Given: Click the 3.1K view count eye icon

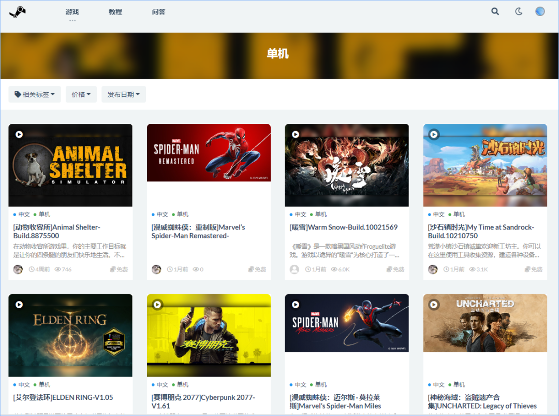Looking at the screenshot, I should click(x=473, y=269).
